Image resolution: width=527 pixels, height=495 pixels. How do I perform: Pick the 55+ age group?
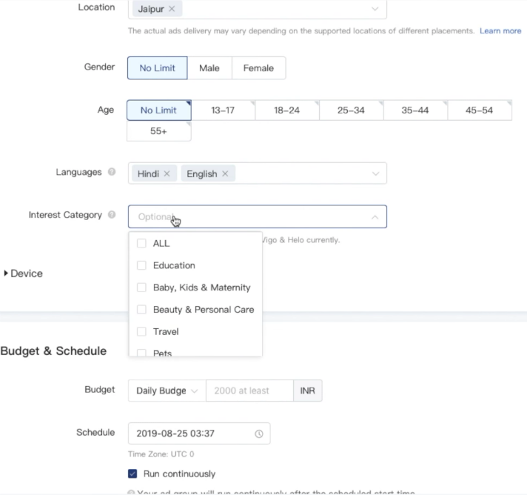coord(158,131)
